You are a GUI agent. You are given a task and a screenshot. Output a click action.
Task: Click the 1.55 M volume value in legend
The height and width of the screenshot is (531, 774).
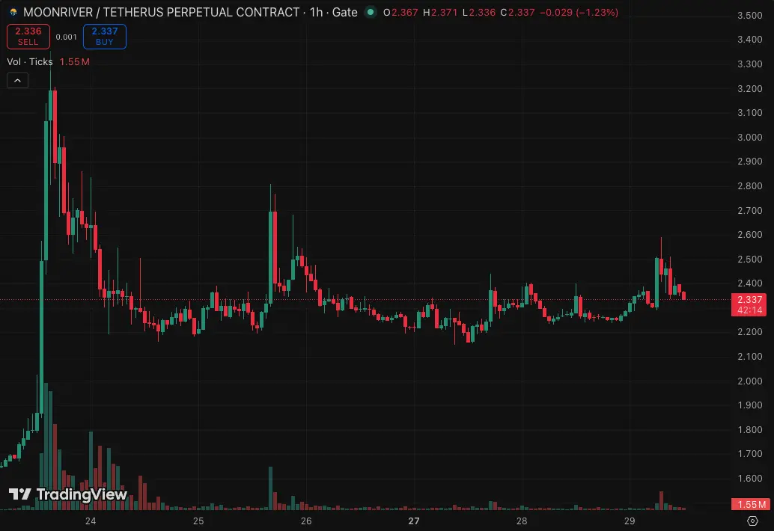(75, 61)
